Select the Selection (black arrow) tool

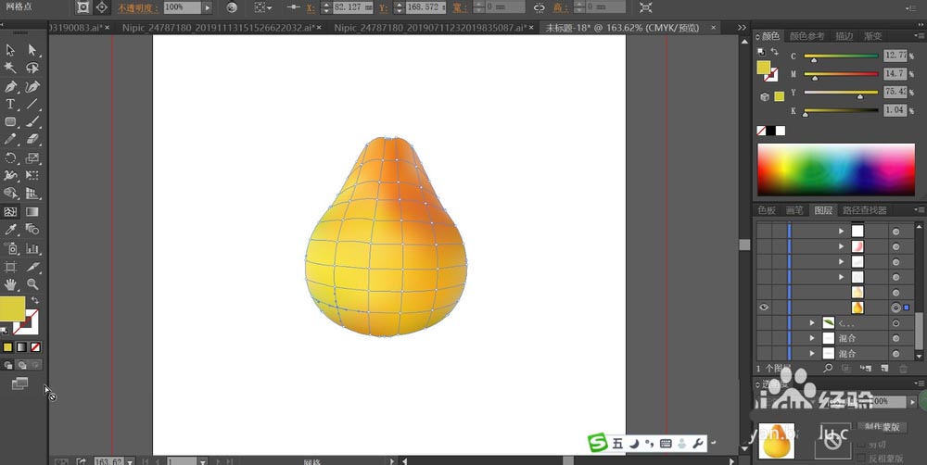[10, 50]
